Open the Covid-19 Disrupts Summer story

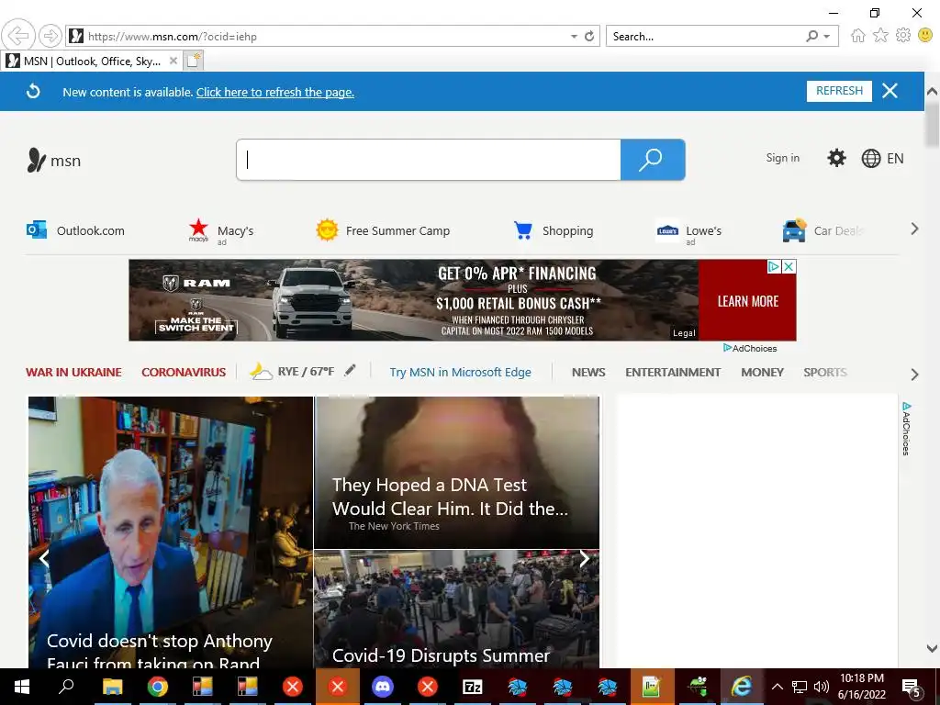(457, 610)
